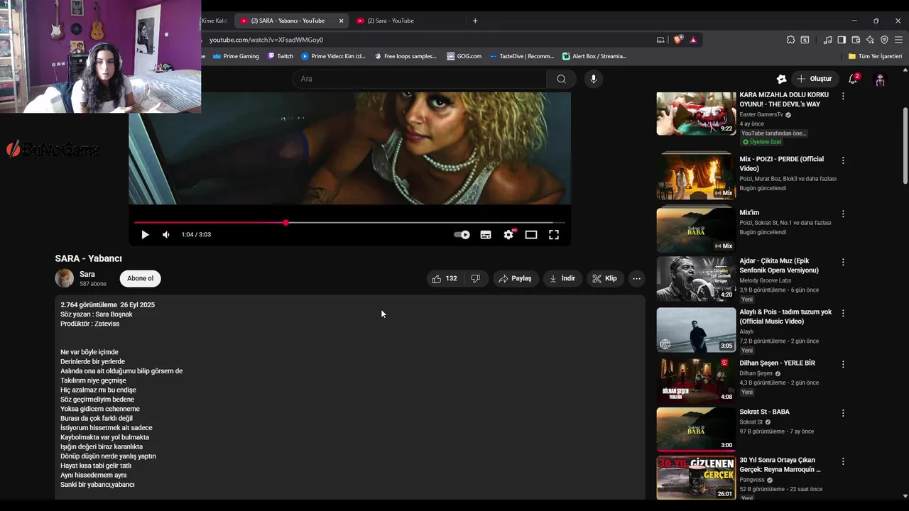Close the SARA - Yabancı tab
This screenshot has width=909, height=511.
[341, 21]
